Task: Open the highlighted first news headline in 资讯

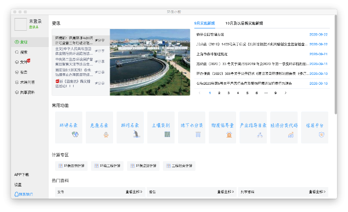Action: pos(74,40)
